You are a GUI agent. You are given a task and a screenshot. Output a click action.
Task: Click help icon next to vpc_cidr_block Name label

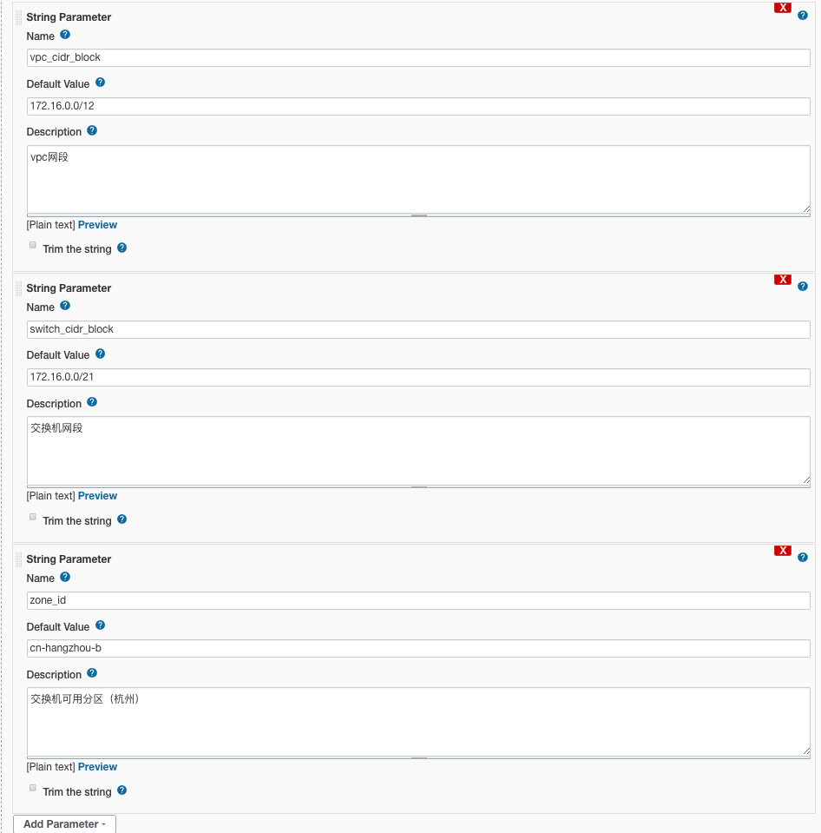[65, 35]
